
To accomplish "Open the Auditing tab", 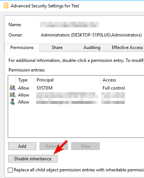I will pyautogui.click(x=92, y=48).
